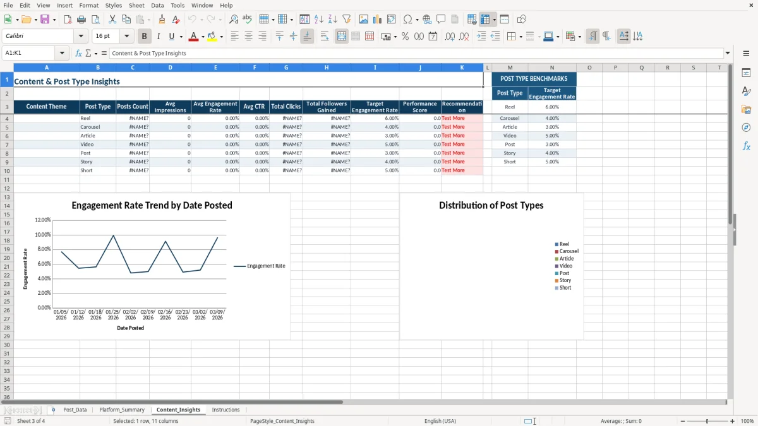Open the font color dropdown arrow
This screenshot has width=758, height=426.
tap(202, 37)
